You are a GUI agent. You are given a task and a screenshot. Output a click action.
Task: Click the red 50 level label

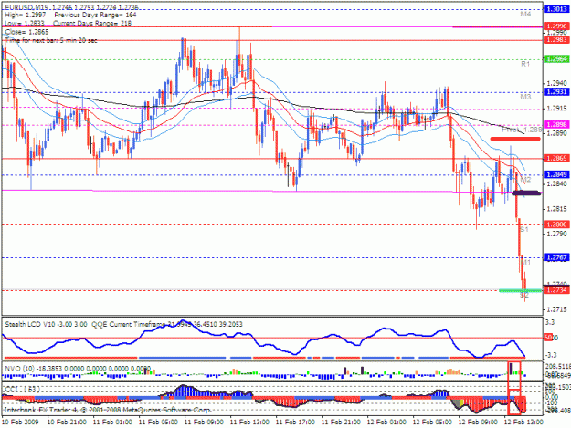coord(548,338)
